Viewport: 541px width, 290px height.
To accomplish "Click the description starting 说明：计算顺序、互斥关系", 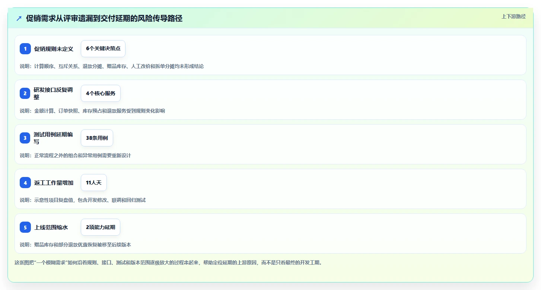I will [x=112, y=66].
